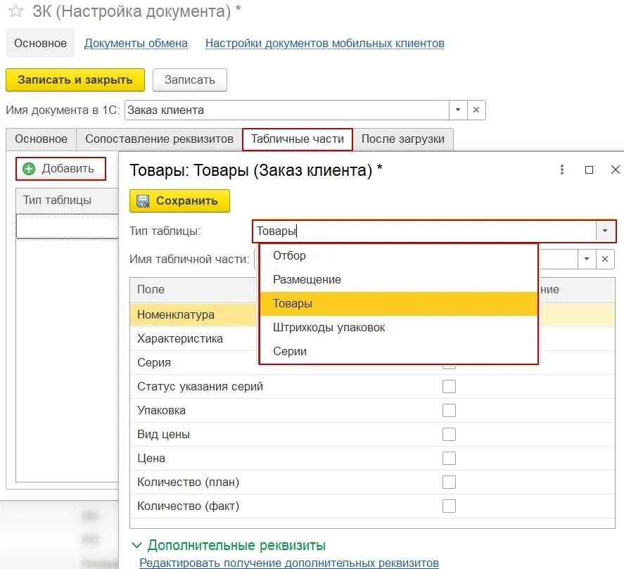Viewport: 624px width, 569px height.
Task: Toggle checkbox for Цена row
Action: coord(449,458)
